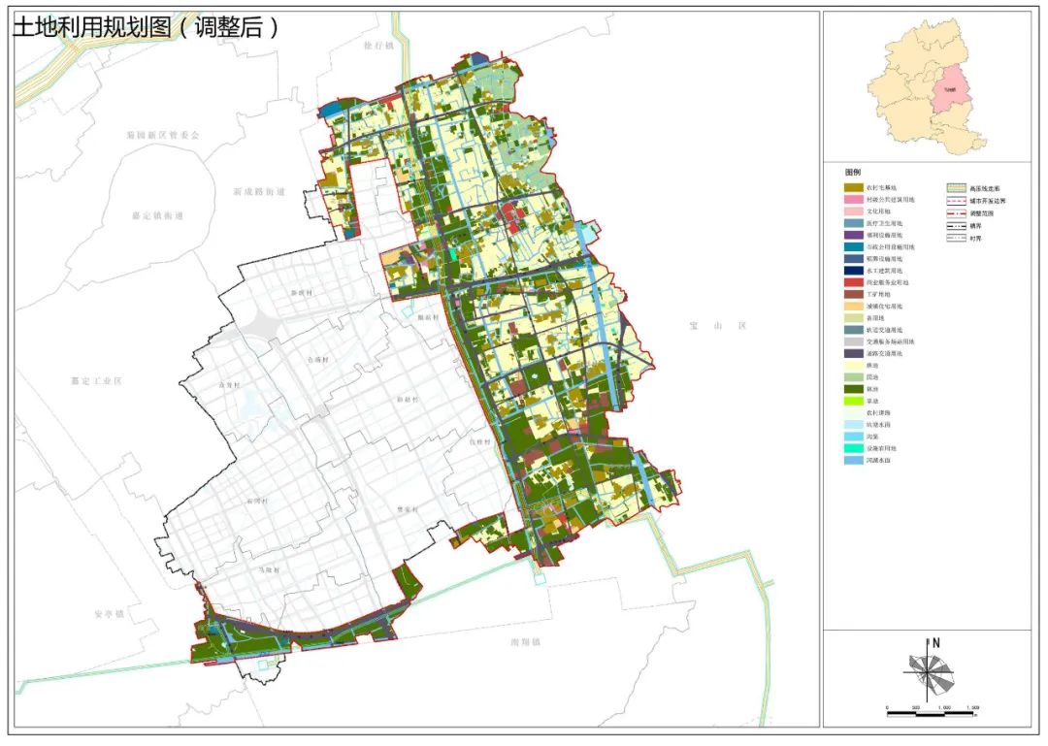
Task: Click the 安亭镇 label on map
Action: coord(111,614)
